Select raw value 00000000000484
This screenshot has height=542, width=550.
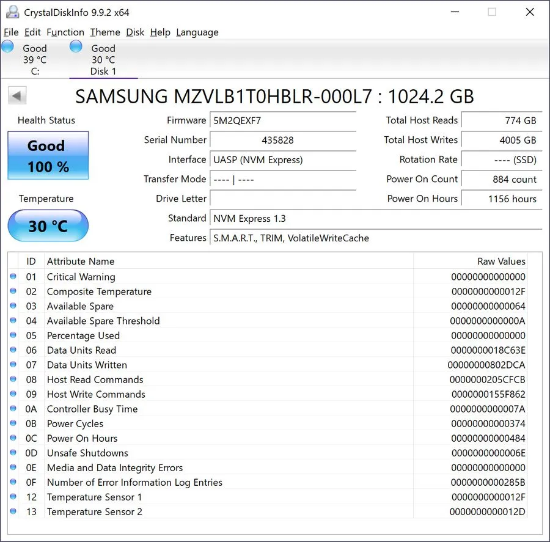click(488, 439)
